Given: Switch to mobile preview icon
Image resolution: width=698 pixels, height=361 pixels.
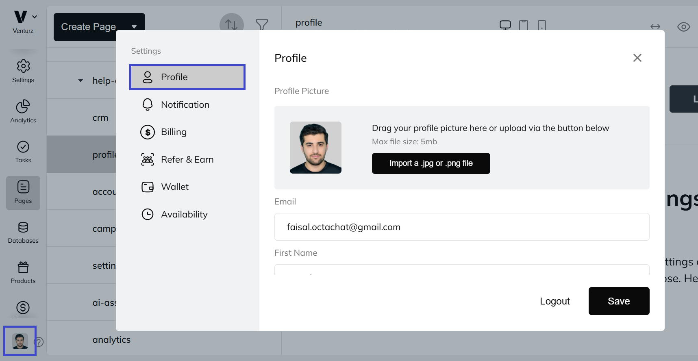Looking at the screenshot, I should pos(542,25).
